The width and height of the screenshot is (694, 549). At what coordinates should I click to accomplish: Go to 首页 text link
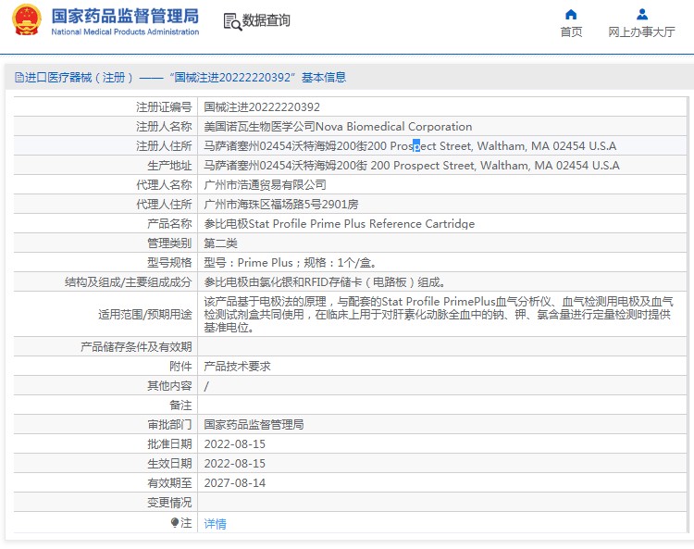tap(571, 31)
